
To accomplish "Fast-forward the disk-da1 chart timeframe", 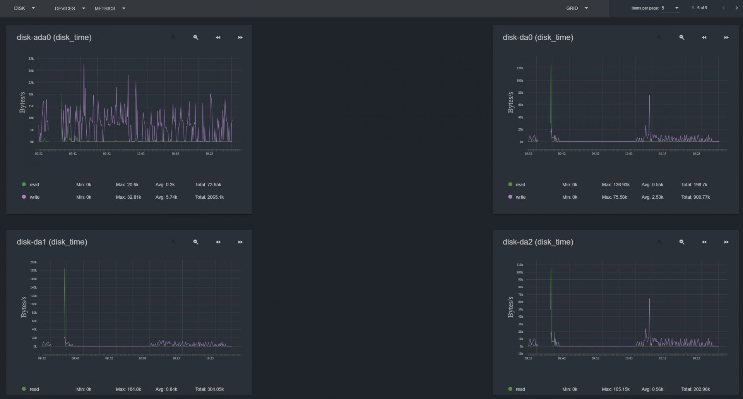I will (240, 242).
